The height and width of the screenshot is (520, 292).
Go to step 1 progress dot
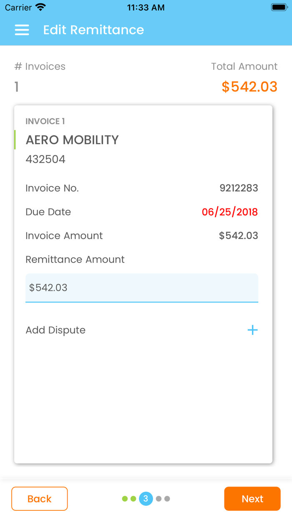(x=125, y=499)
